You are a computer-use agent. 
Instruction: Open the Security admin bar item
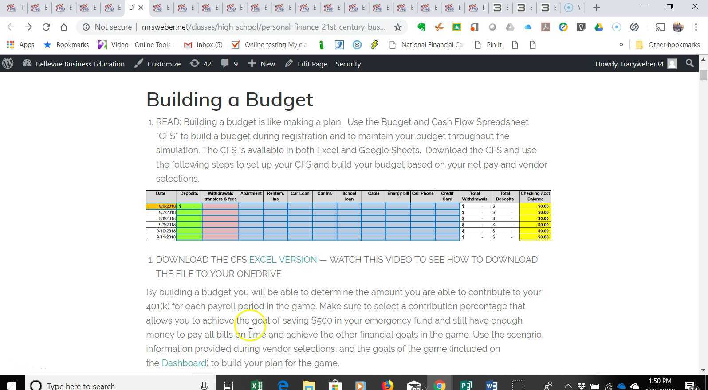point(348,64)
